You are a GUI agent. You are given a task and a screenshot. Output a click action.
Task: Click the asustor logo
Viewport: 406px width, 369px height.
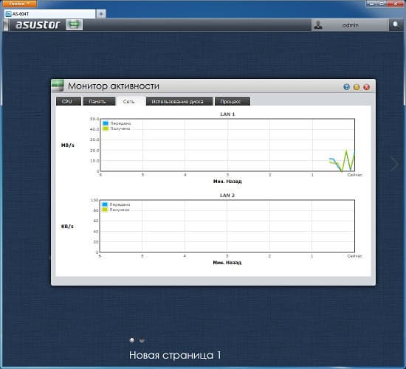coord(38,25)
